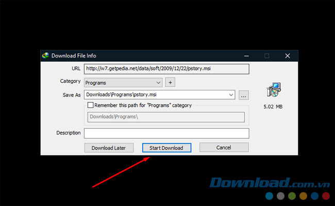Cancel the download dialog

pos(224,147)
